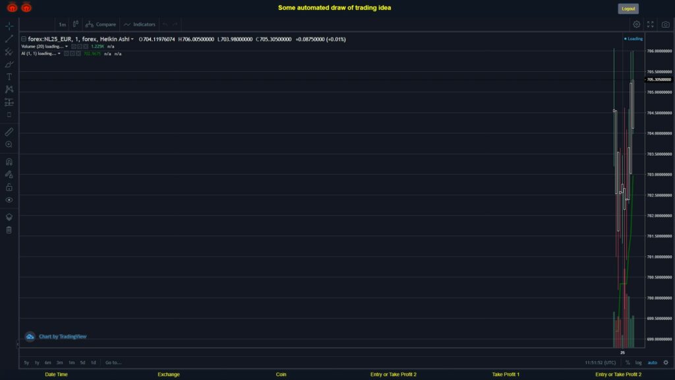Click the Loading status indicator
This screenshot has height=380, width=675.
tap(633, 39)
